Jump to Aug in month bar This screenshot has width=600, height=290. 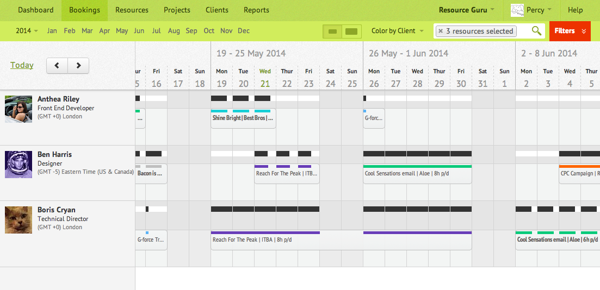[174, 31]
